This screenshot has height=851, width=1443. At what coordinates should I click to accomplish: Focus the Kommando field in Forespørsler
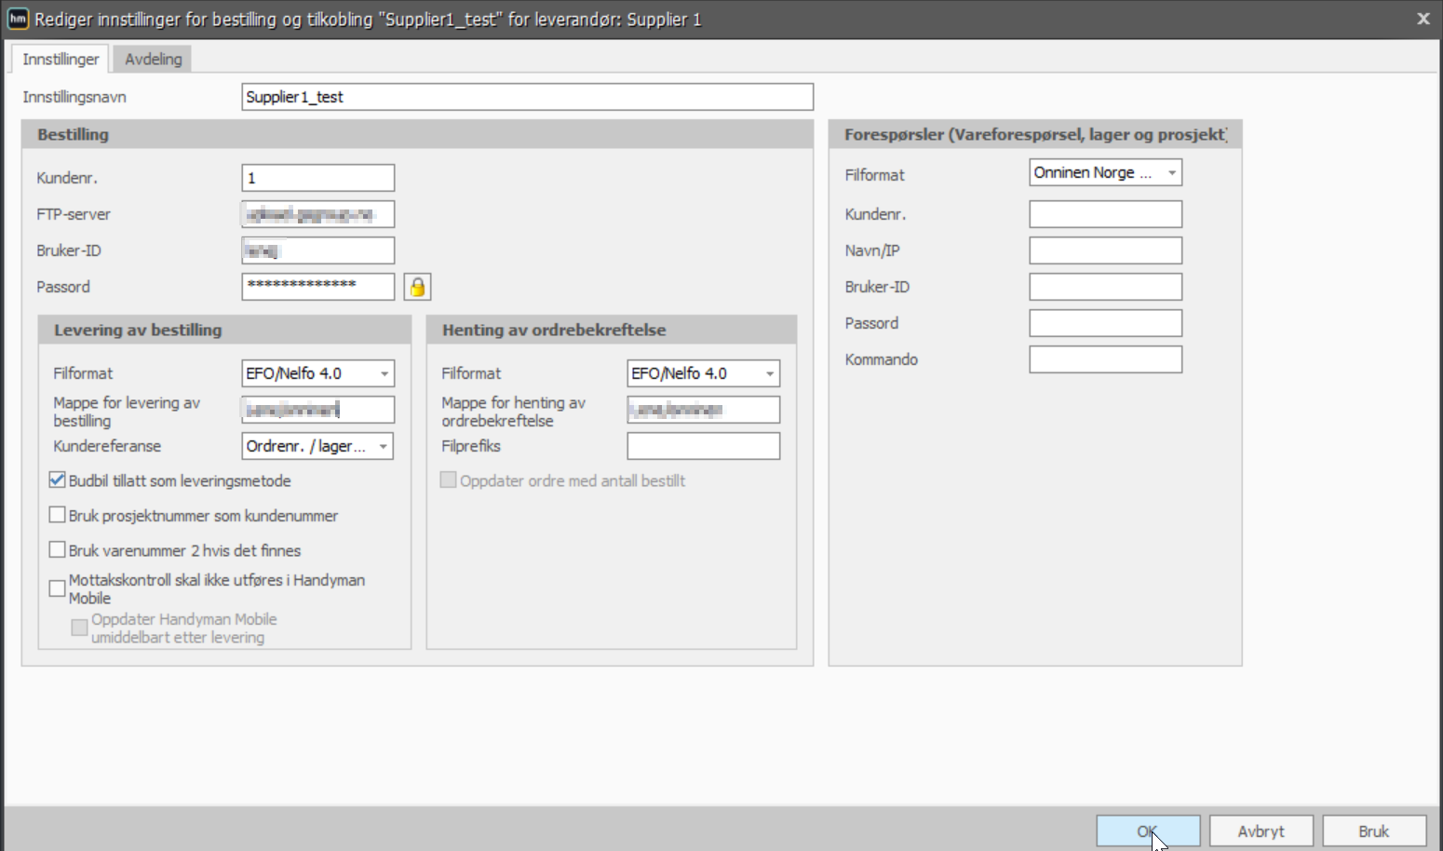[1105, 359]
